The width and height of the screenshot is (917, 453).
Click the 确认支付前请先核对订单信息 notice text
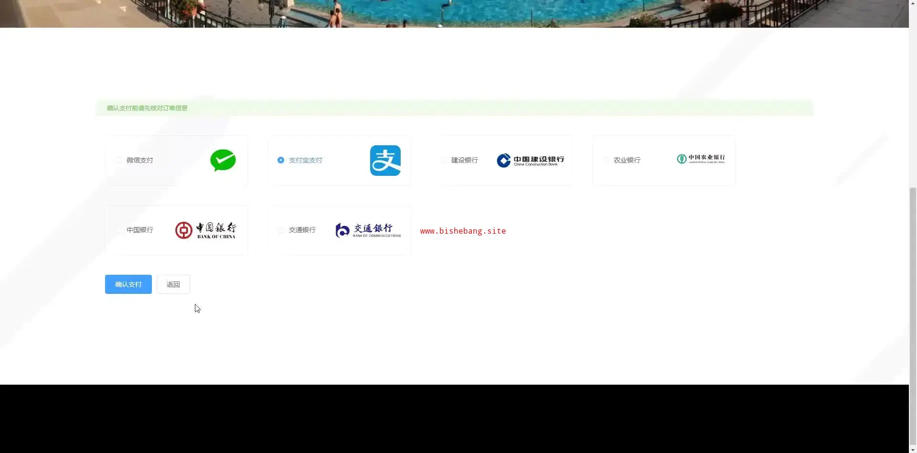point(147,108)
